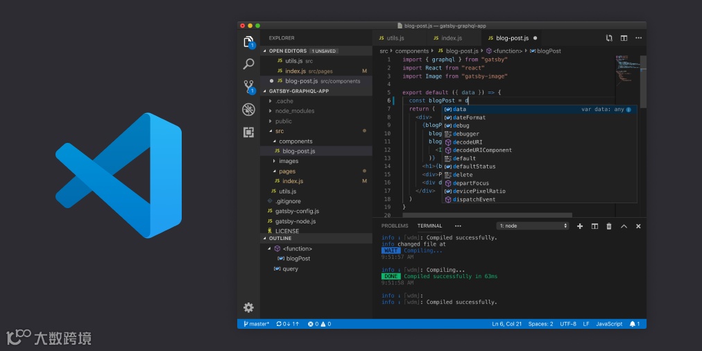Open the Explorer view in activity bar
The height and width of the screenshot is (351, 702).
pos(248,42)
